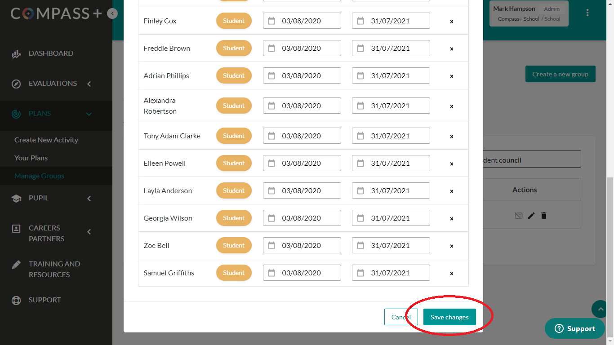Remove Adrian Phillips from the group
614x345 pixels.
[x=452, y=76]
